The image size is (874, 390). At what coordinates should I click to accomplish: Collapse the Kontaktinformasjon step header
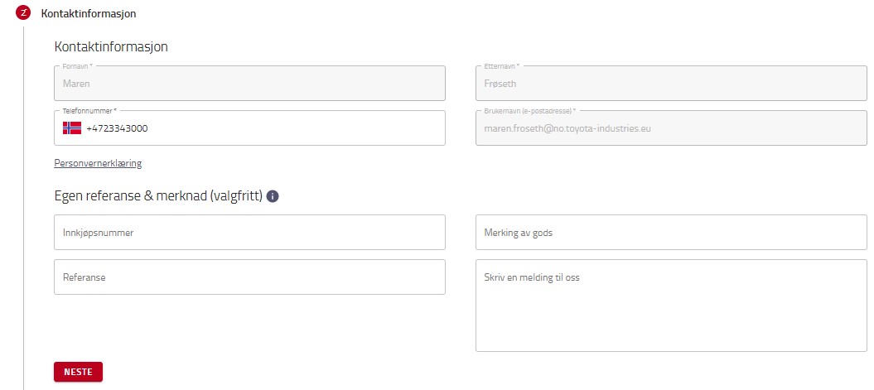click(89, 14)
